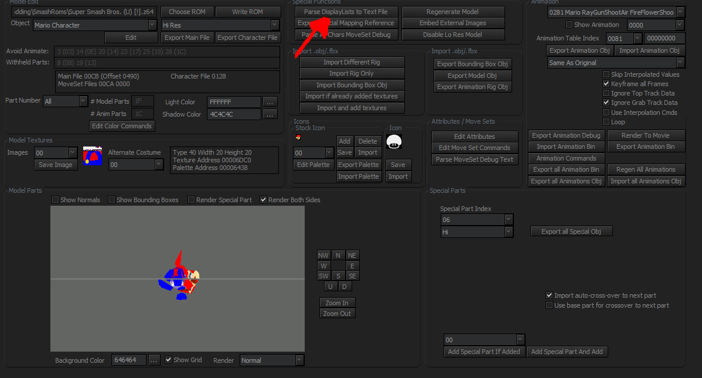Expand the Hi Res dropdown
The height and width of the screenshot is (378, 702).
pos(275,25)
